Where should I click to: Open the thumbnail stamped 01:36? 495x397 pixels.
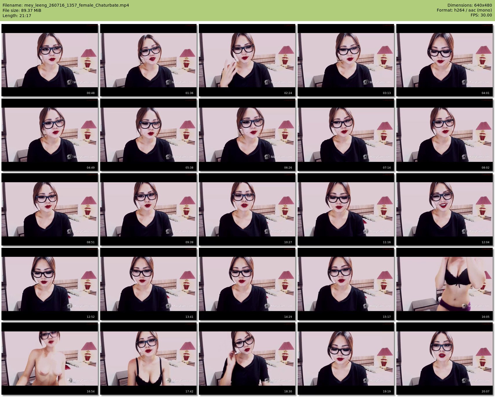pos(148,60)
